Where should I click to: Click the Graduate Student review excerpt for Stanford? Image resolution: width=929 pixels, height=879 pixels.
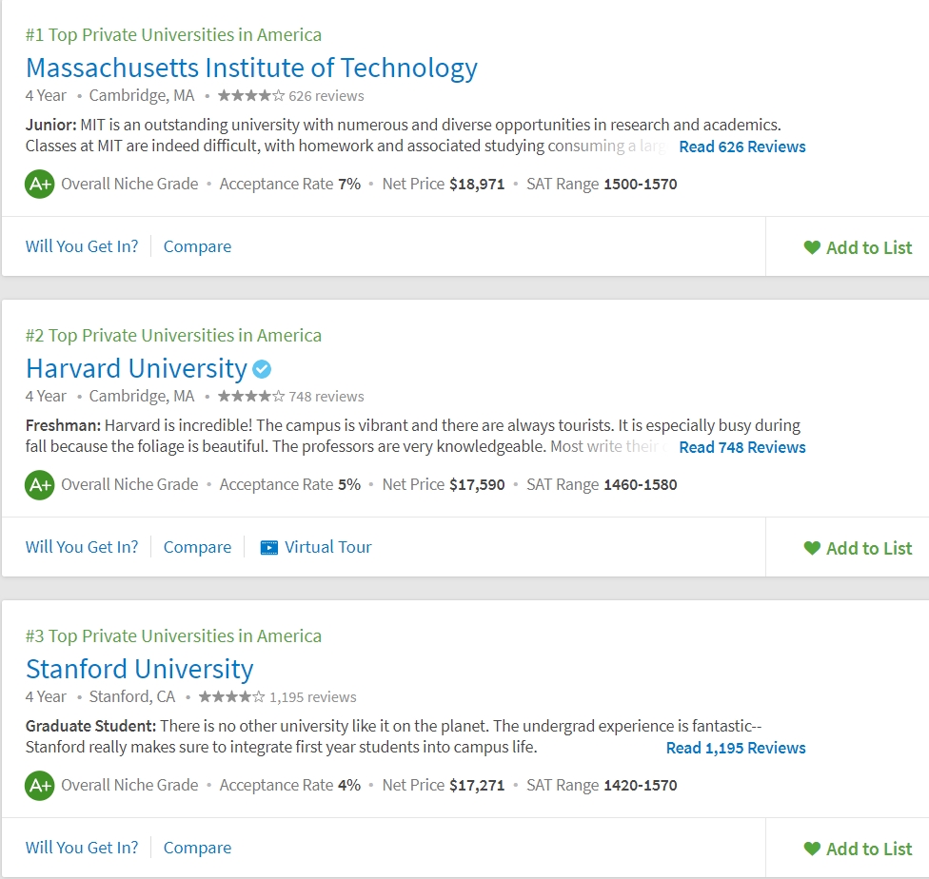click(393, 737)
